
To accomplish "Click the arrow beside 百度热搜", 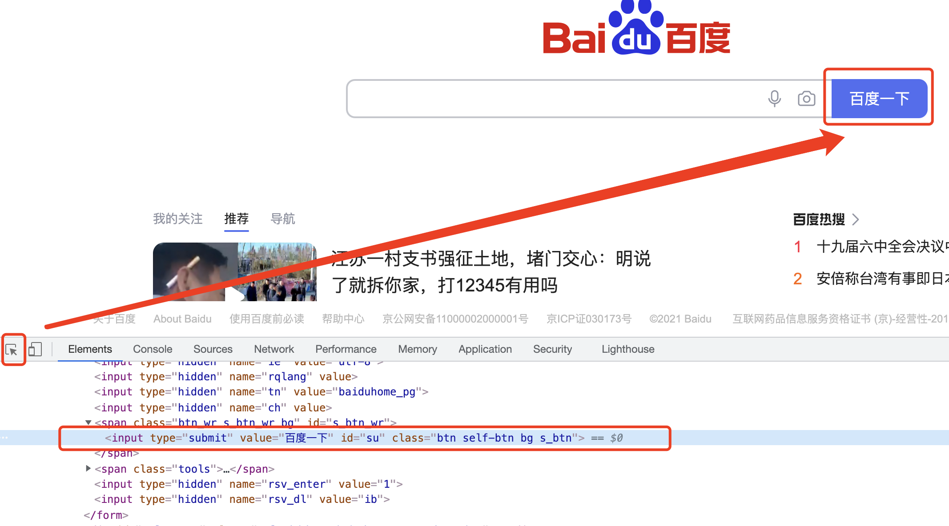I will point(856,219).
